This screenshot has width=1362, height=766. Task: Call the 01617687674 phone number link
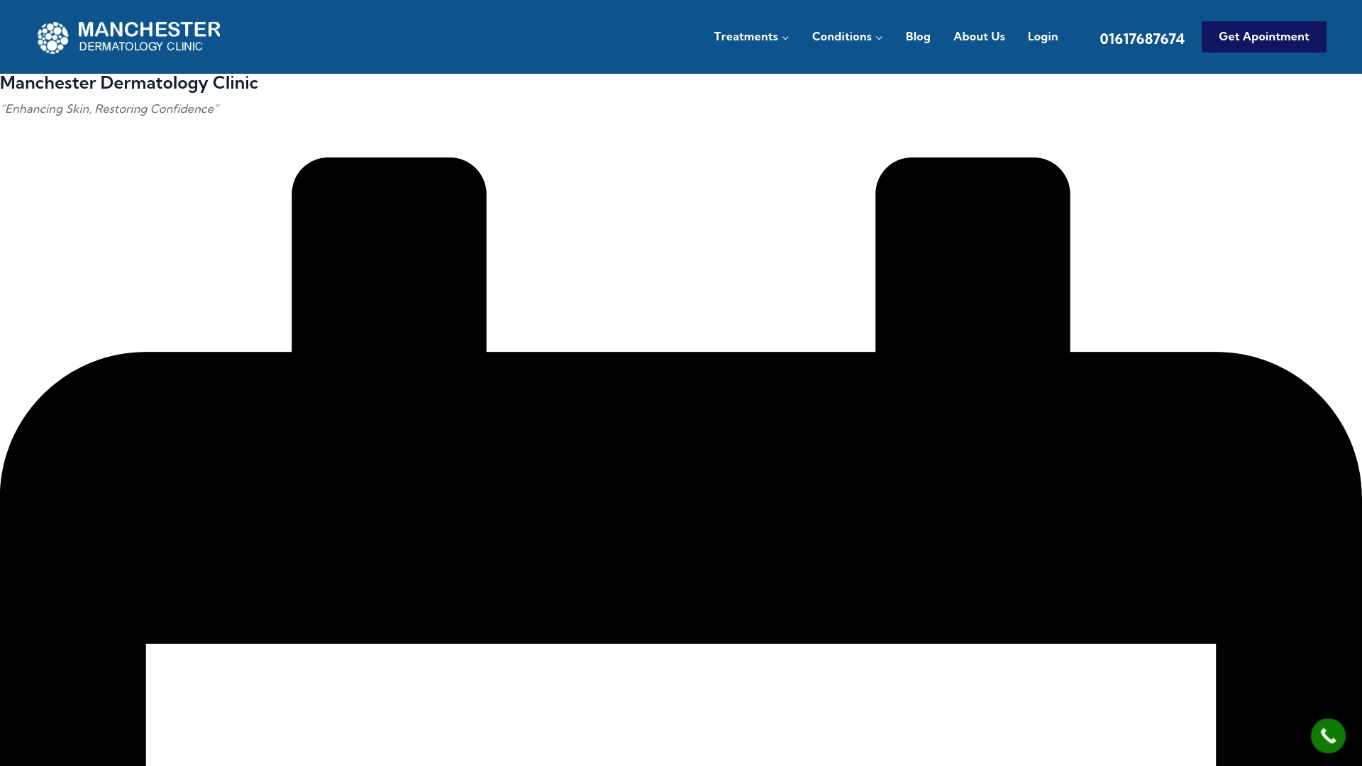[1142, 39]
